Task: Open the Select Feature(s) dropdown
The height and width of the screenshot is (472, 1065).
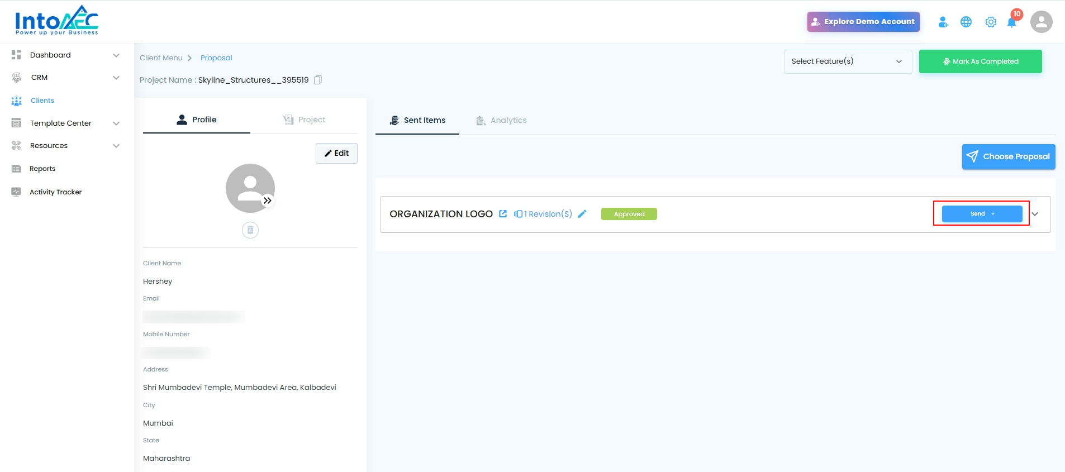Action: [x=848, y=61]
